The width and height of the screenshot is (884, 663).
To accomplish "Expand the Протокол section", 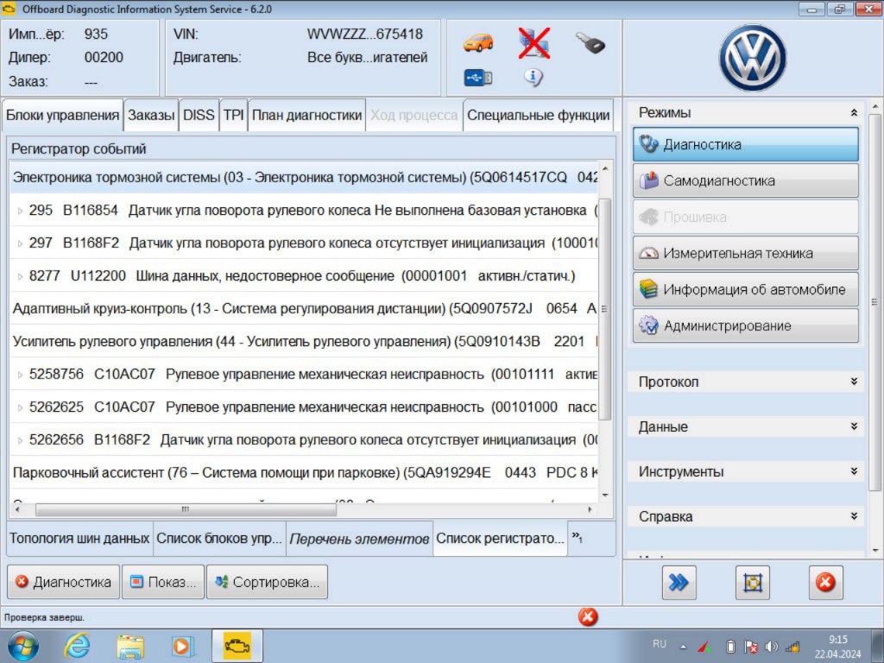I will (x=854, y=382).
